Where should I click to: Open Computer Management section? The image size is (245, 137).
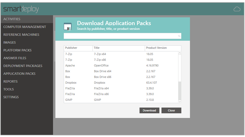click(x=27, y=27)
